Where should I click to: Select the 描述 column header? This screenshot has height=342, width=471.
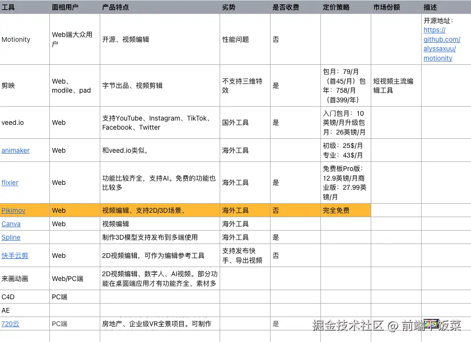[x=447, y=7]
